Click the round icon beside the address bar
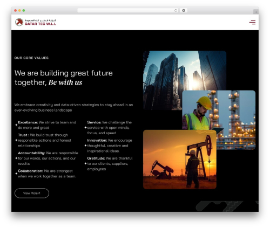 (x=184, y=11)
